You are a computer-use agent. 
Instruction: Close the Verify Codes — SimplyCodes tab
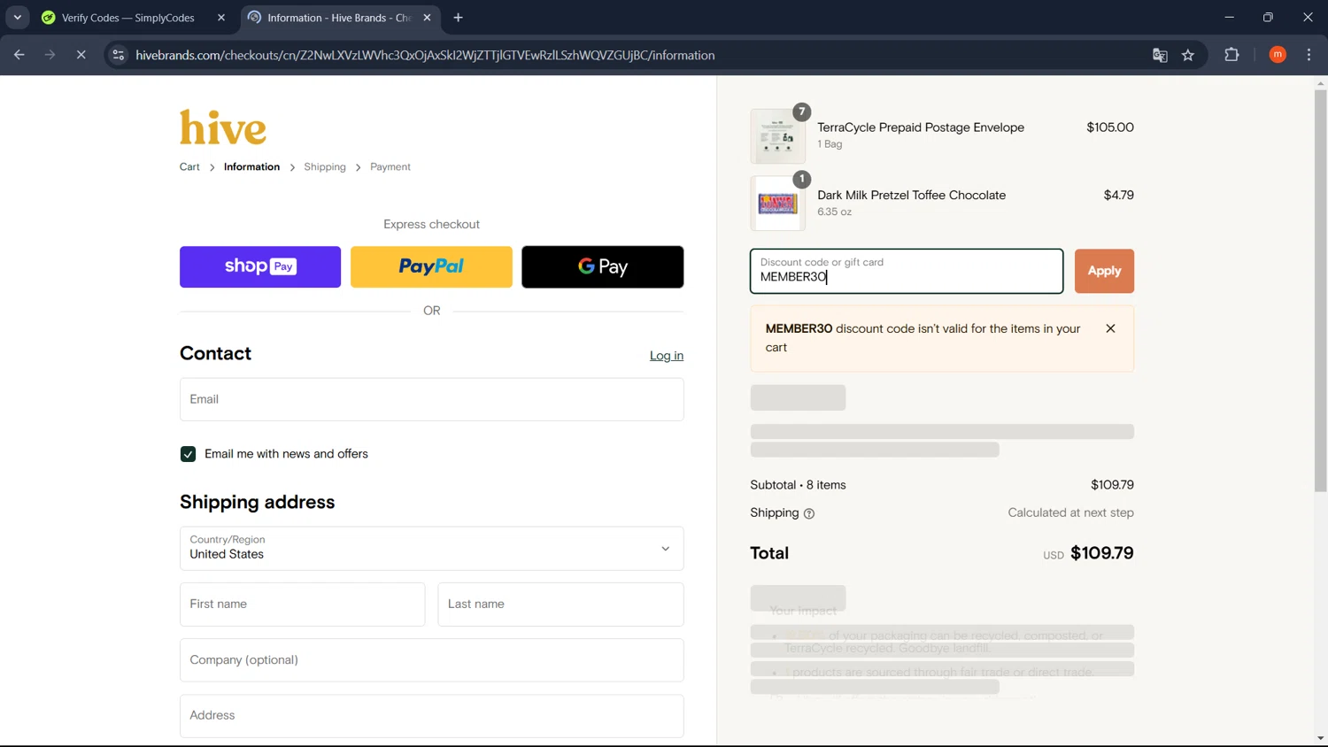click(x=221, y=18)
